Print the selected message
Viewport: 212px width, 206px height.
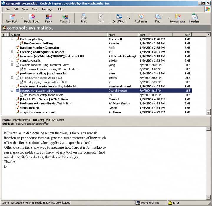[x=84, y=17]
